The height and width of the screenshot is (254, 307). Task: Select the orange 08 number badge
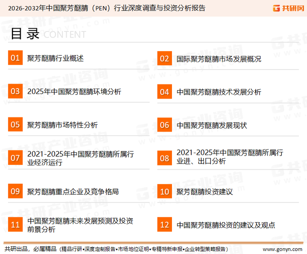click(x=165, y=158)
